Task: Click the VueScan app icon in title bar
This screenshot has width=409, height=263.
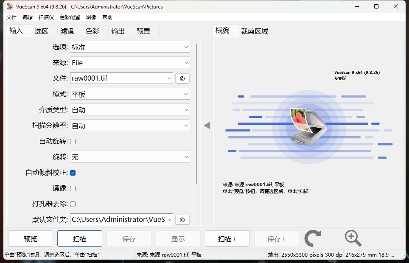Action: [x=10, y=6]
